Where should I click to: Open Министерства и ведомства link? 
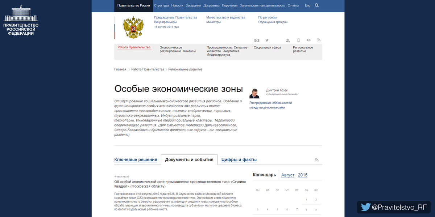225,17
